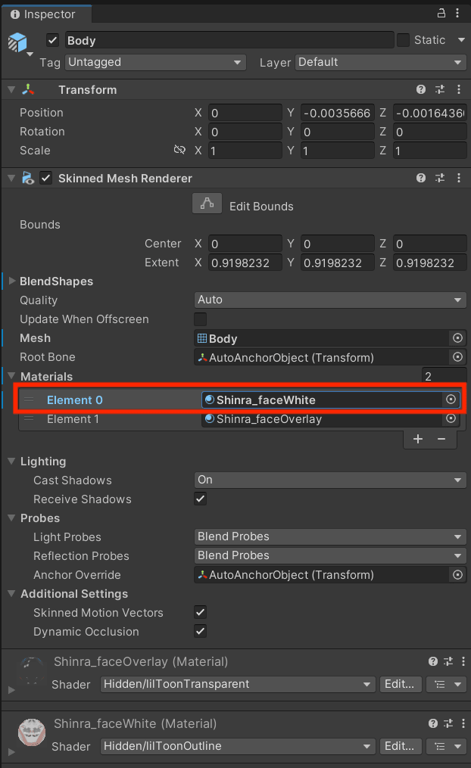Toggle Body GameObject active checkbox
This screenshot has height=768, width=471.
click(52, 40)
